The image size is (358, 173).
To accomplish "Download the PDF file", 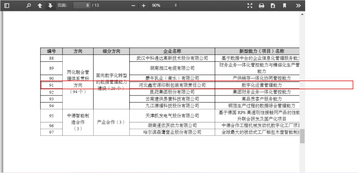I will (273, 5).
